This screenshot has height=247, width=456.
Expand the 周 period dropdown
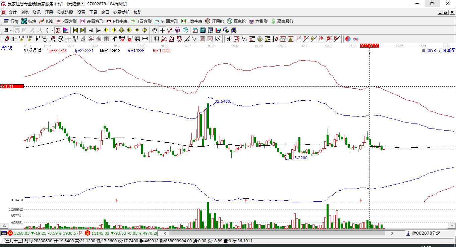[8, 30]
